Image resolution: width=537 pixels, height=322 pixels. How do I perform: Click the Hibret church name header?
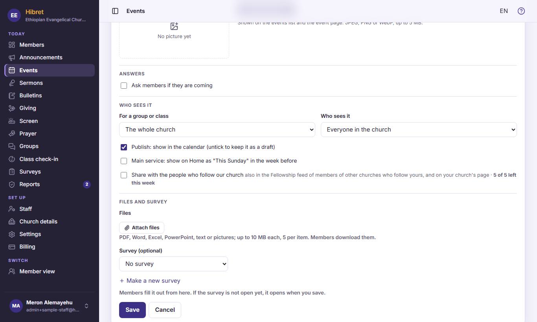(35, 12)
